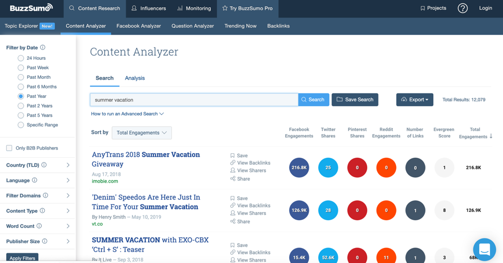
Task: Save the 'Denim' Speedos article
Action: coord(239,199)
